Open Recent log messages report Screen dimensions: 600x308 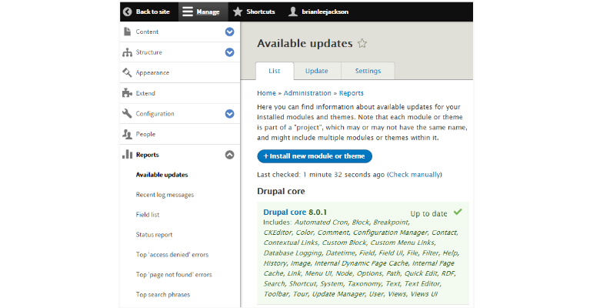(165, 195)
